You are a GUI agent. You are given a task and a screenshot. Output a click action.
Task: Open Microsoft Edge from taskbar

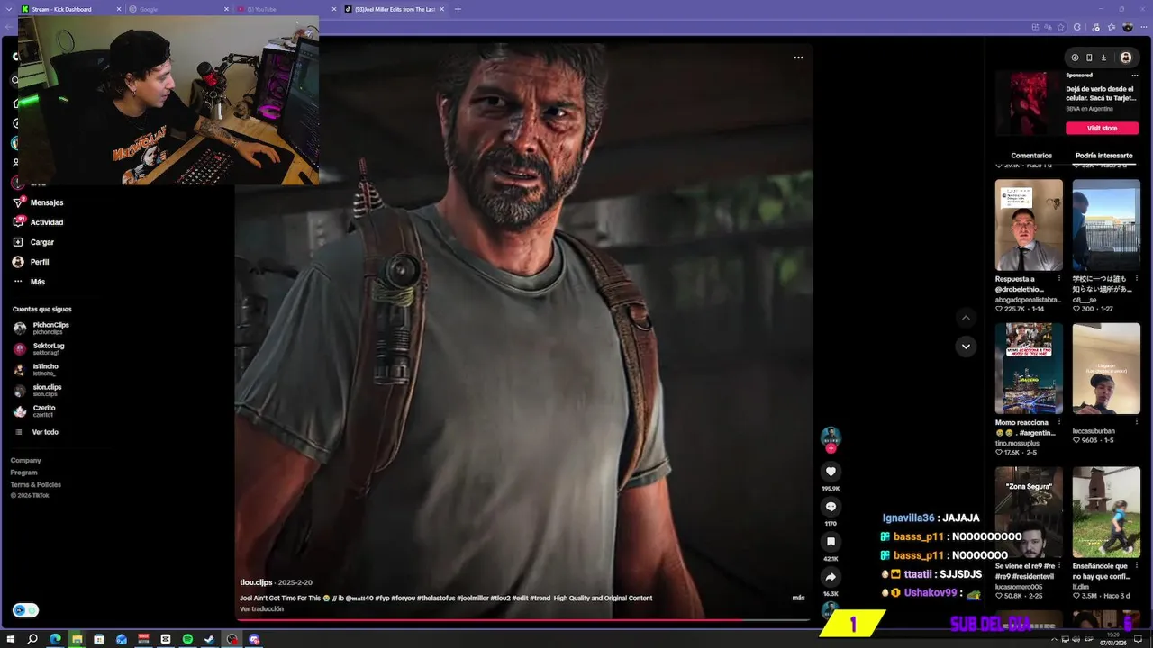coord(55,639)
